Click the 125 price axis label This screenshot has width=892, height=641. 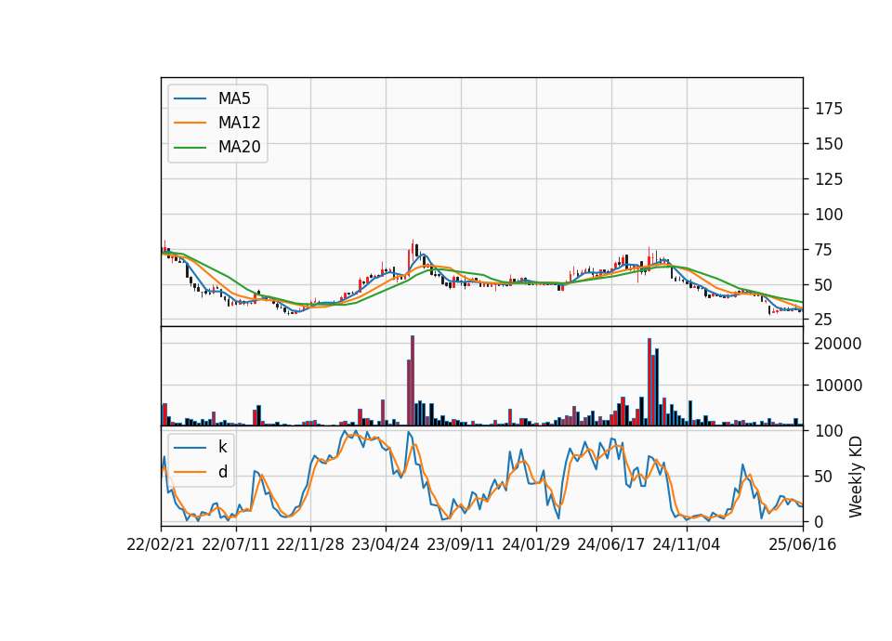coord(829,179)
